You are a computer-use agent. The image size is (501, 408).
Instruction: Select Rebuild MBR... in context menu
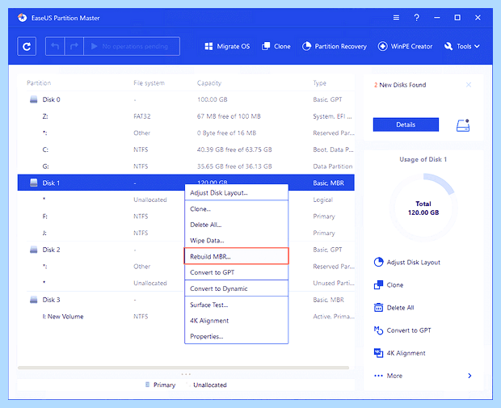[237, 256]
